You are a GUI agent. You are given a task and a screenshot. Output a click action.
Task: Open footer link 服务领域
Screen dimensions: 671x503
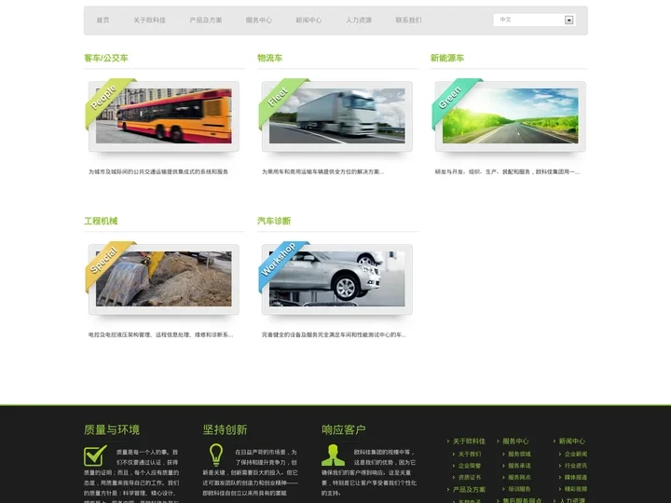click(519, 454)
